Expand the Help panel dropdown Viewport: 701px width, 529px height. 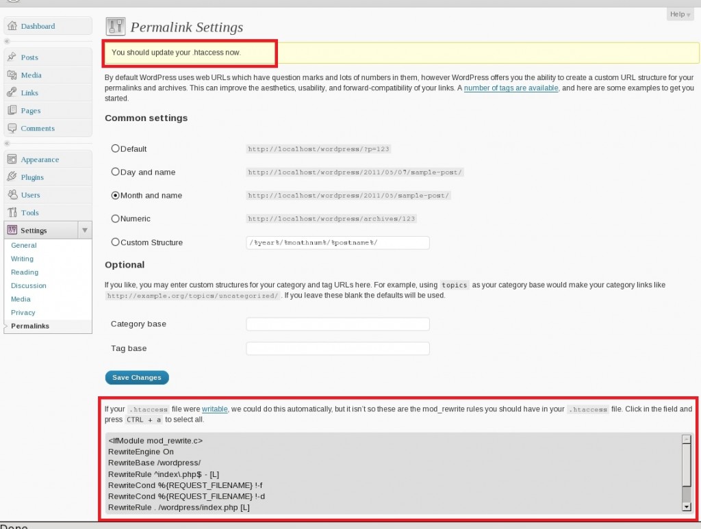[678, 14]
